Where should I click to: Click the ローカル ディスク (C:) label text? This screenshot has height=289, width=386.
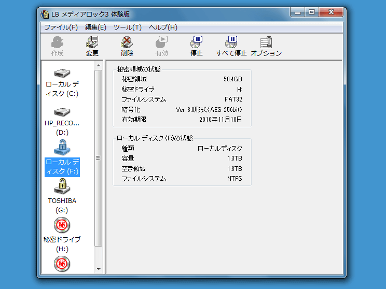tap(62, 89)
